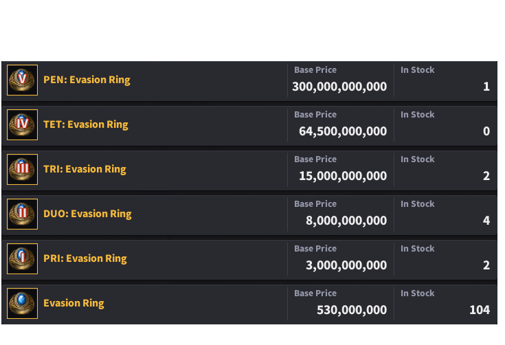505x345 pixels.
Task: Click the TRI: Evasion Ring icon
Action: pyautogui.click(x=23, y=170)
